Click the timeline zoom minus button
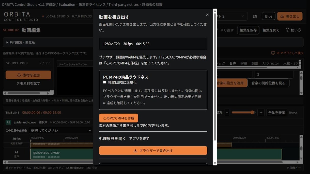 [227, 112]
